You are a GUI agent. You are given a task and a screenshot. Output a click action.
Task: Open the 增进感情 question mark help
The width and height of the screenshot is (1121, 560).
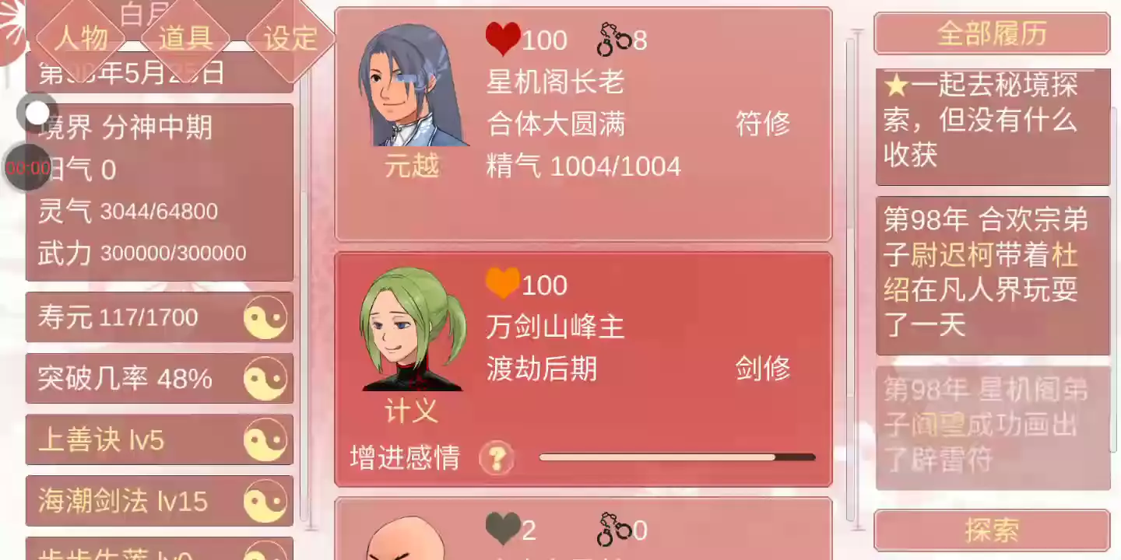[497, 458]
